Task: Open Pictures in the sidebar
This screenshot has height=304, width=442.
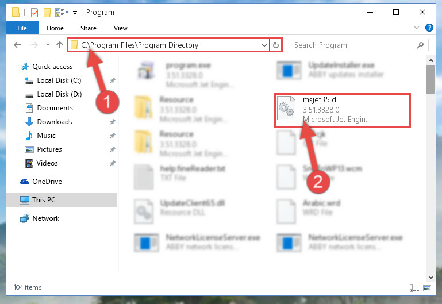Action: 49,149
